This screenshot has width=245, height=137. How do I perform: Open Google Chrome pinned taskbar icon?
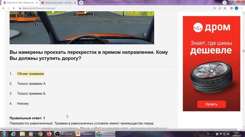(x=40, y=134)
